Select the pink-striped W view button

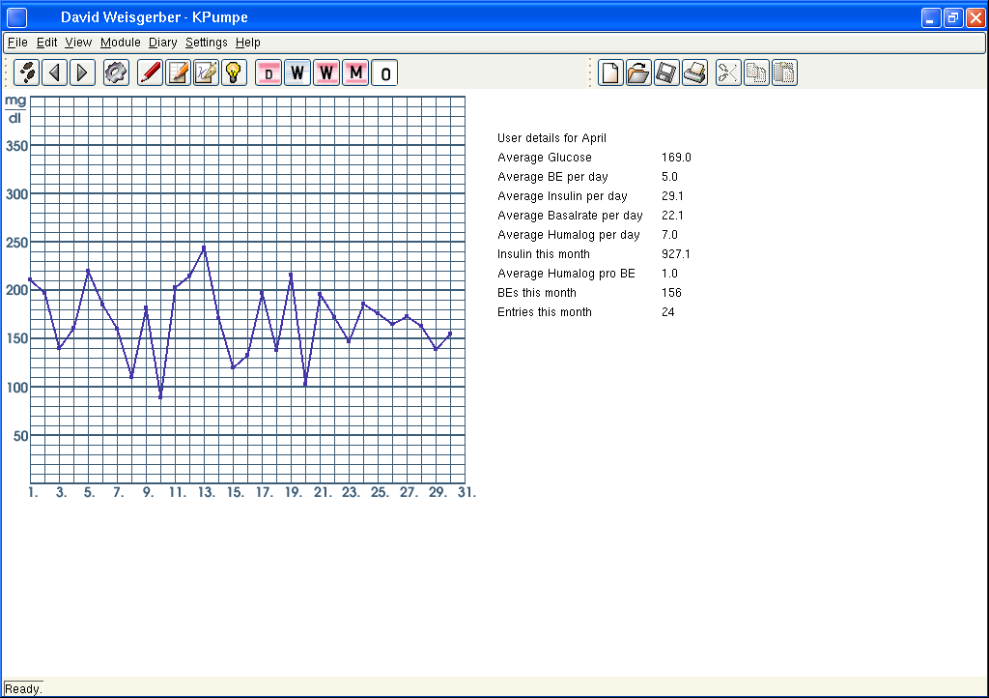click(326, 73)
